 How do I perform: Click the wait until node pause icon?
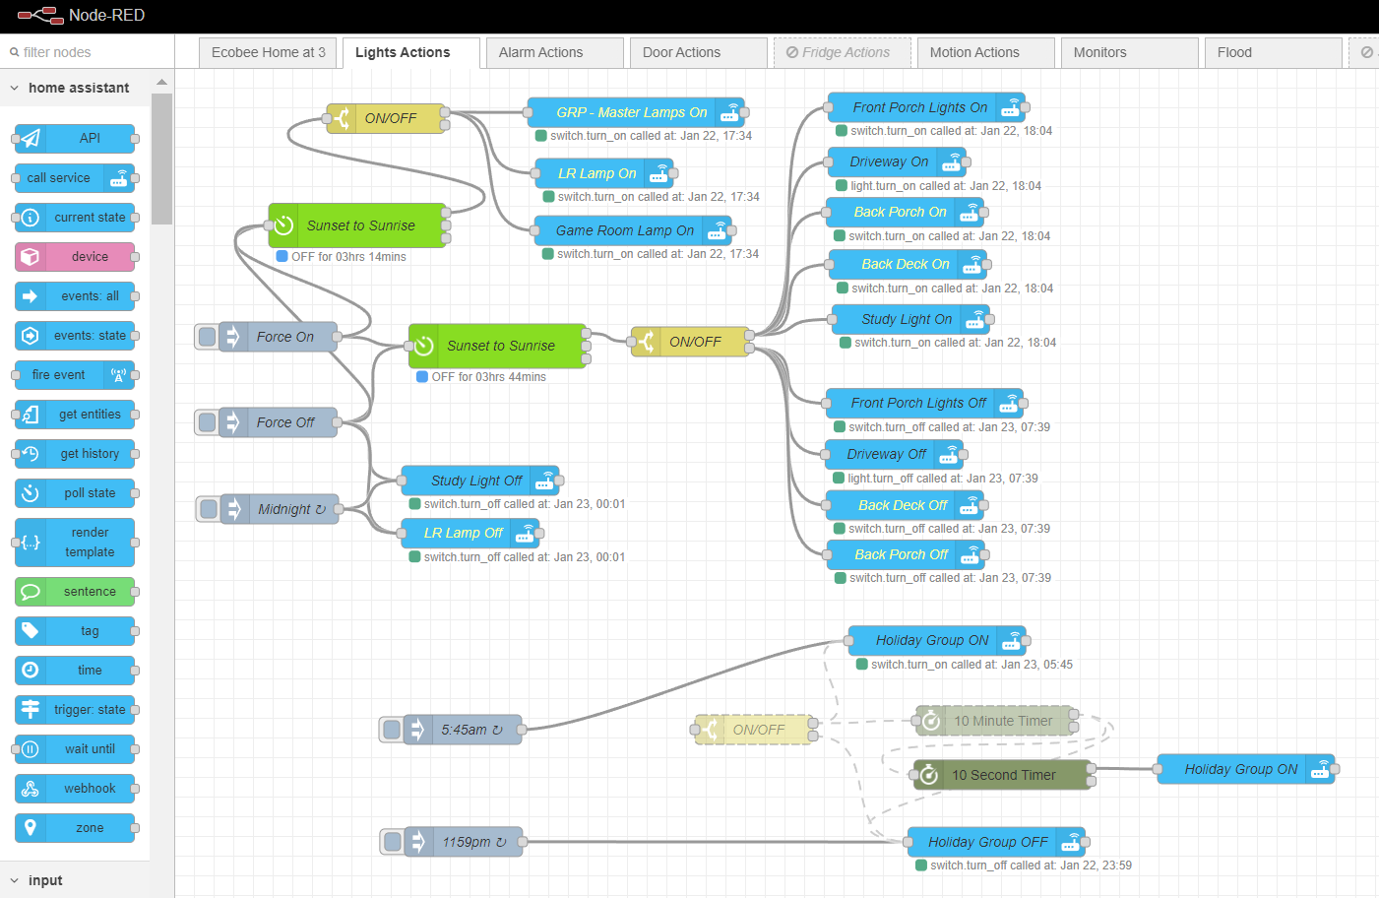click(x=31, y=749)
